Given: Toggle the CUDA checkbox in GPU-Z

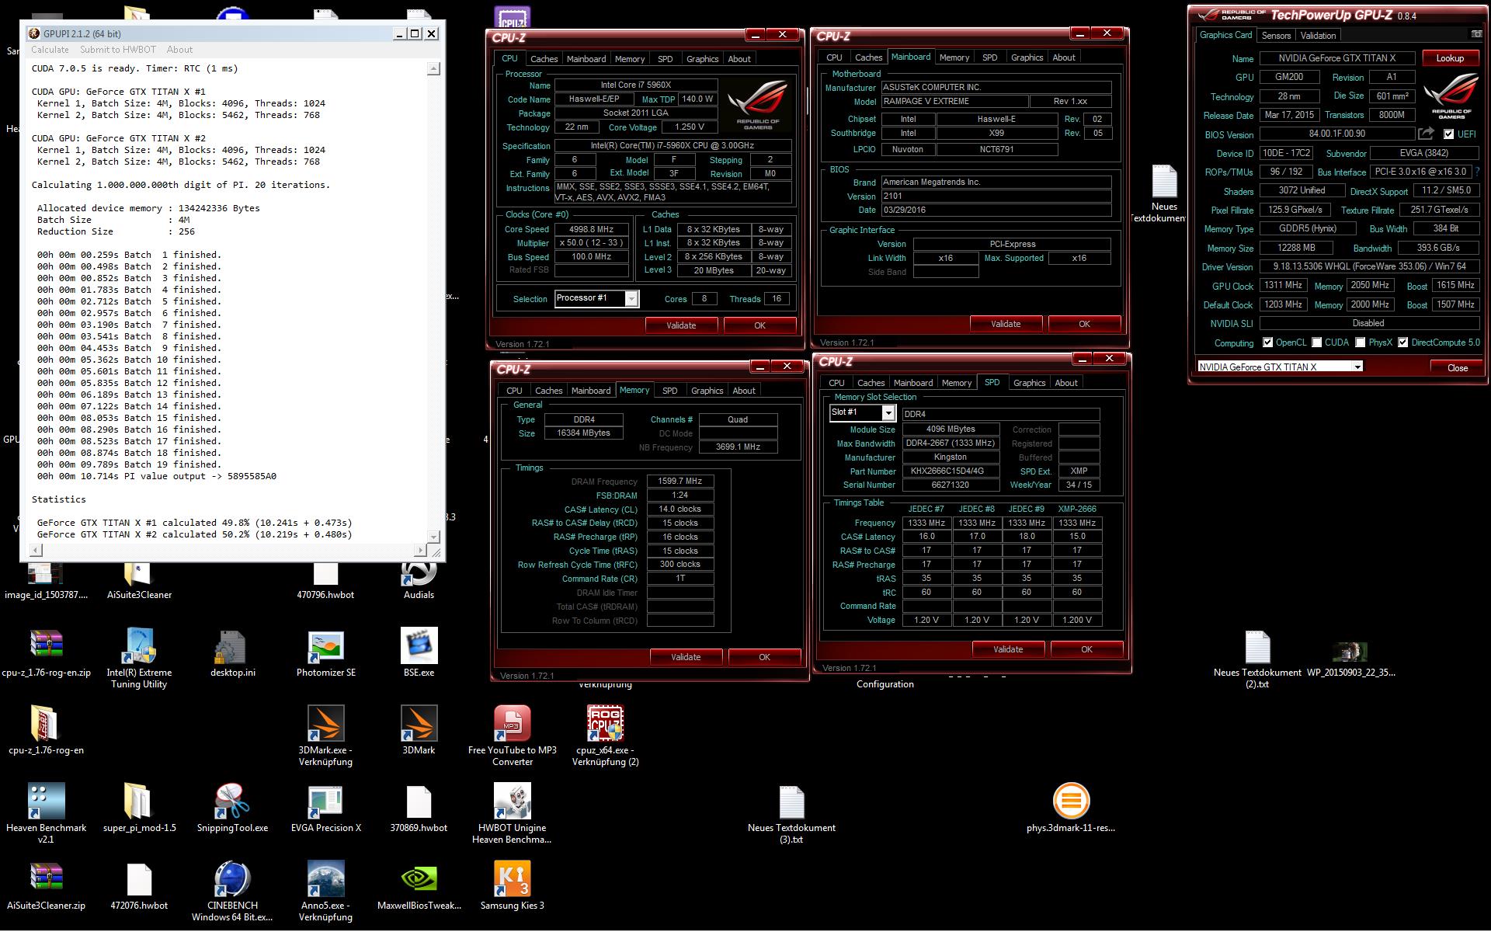Looking at the screenshot, I should [x=1316, y=343].
